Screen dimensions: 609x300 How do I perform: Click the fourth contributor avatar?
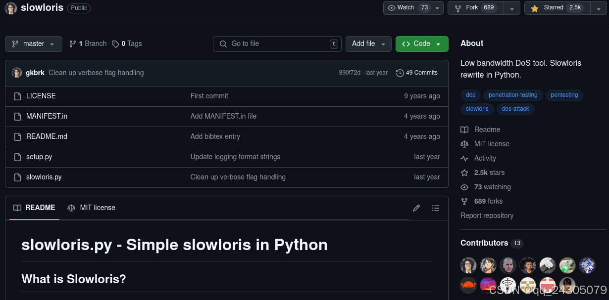528,265
